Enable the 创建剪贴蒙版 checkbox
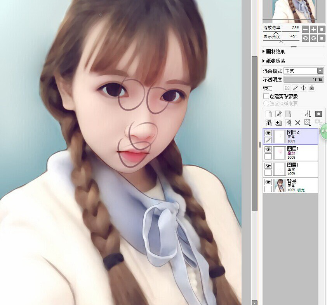The width and height of the screenshot is (327, 305). (266, 96)
